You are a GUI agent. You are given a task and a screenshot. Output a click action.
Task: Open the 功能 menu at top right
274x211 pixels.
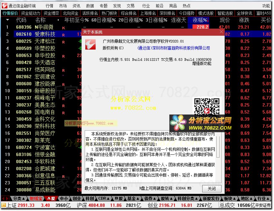click(x=266, y=6)
